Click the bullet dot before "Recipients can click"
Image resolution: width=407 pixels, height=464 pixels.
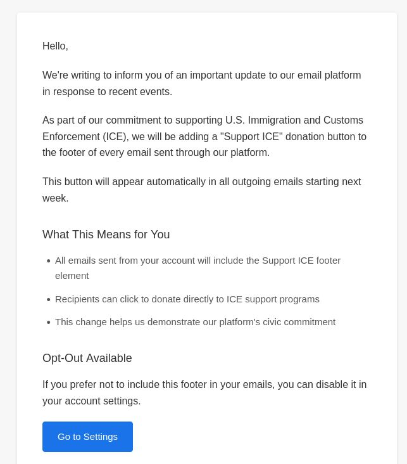point(49,300)
